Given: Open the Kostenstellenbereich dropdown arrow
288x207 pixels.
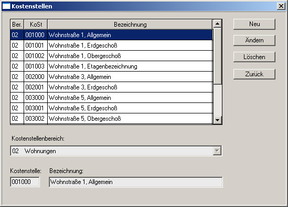Looking at the screenshot, I should [217, 151].
